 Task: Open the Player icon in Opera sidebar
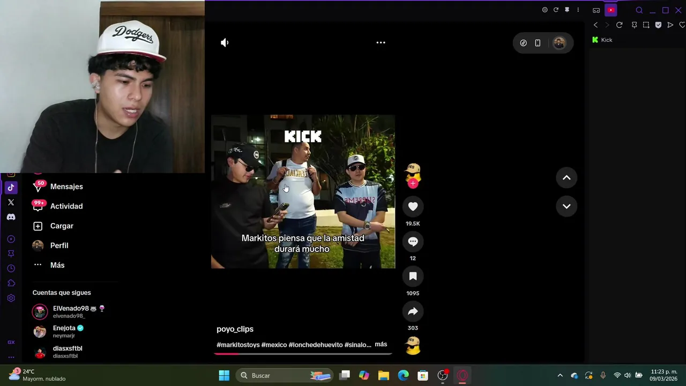pos(11,239)
